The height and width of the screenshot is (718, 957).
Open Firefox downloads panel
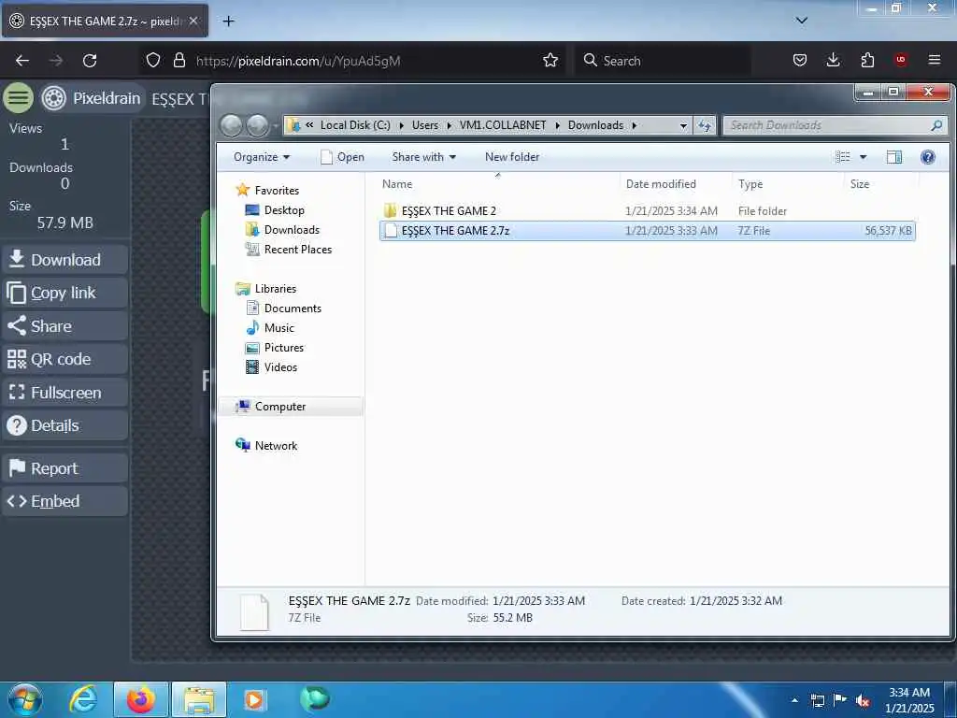(x=833, y=60)
